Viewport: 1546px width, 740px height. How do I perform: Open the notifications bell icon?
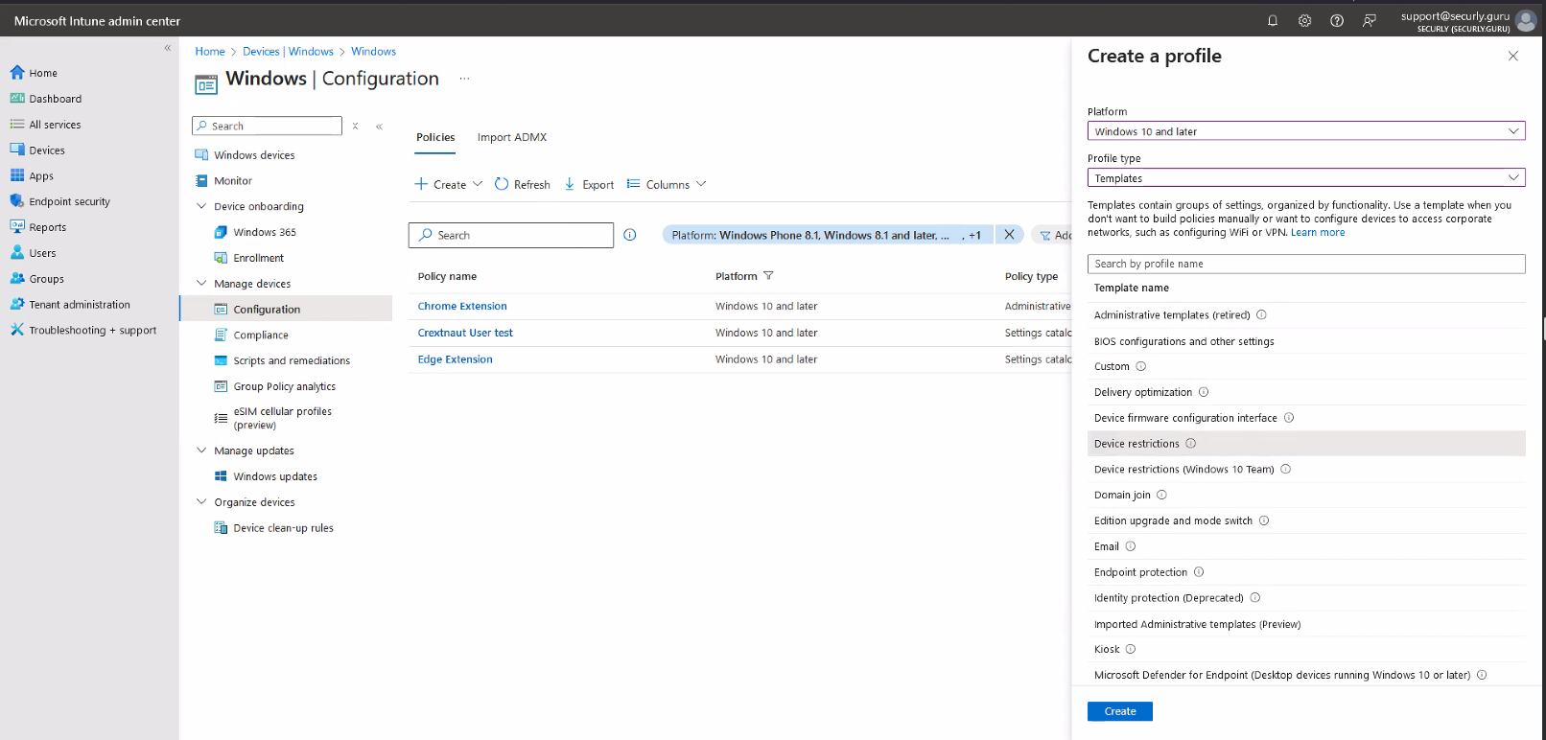click(1273, 20)
